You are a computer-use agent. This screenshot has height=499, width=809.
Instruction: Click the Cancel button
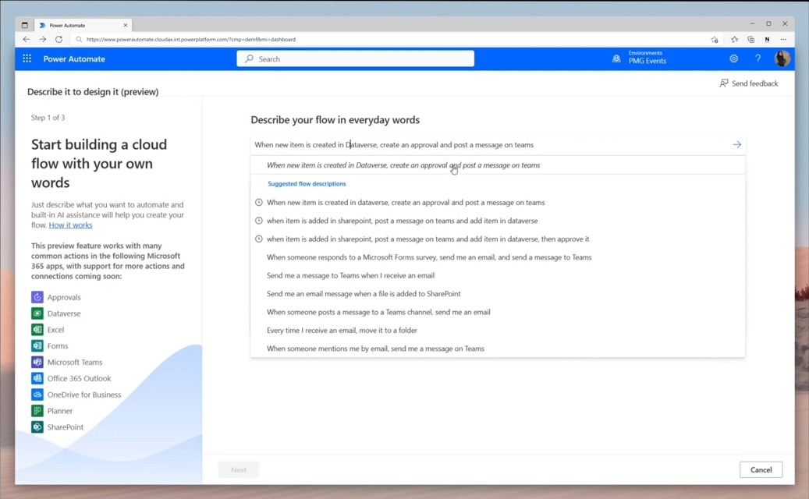coord(761,469)
